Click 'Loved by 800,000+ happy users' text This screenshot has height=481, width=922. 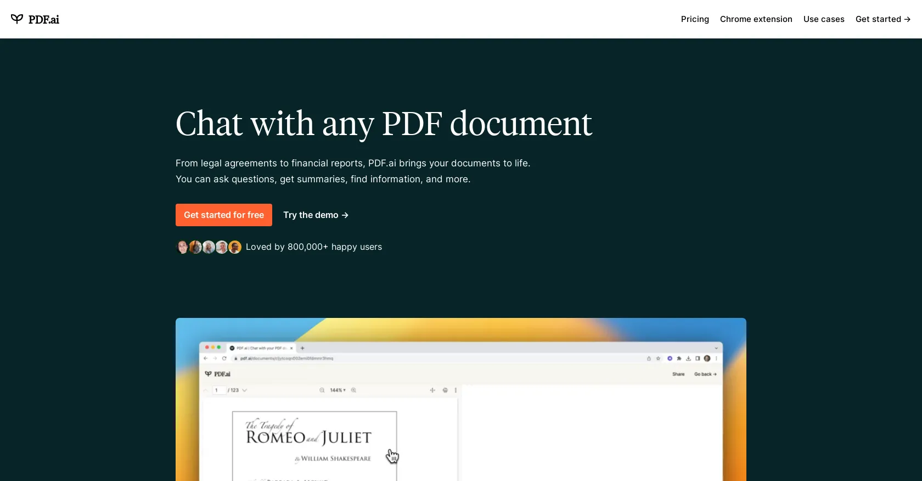coord(314,247)
